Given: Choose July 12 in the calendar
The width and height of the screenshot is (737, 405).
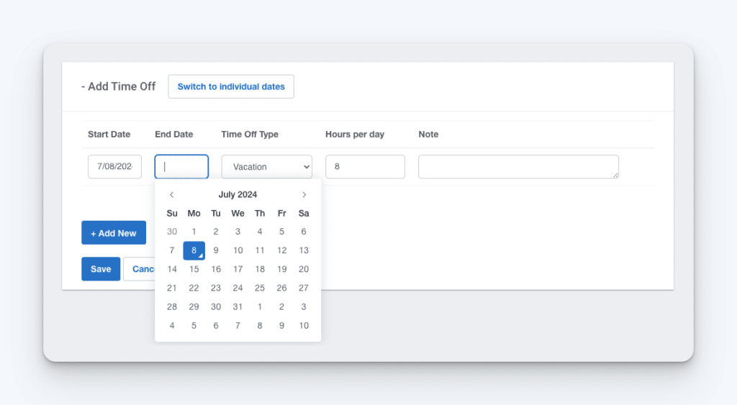Looking at the screenshot, I should tap(281, 250).
